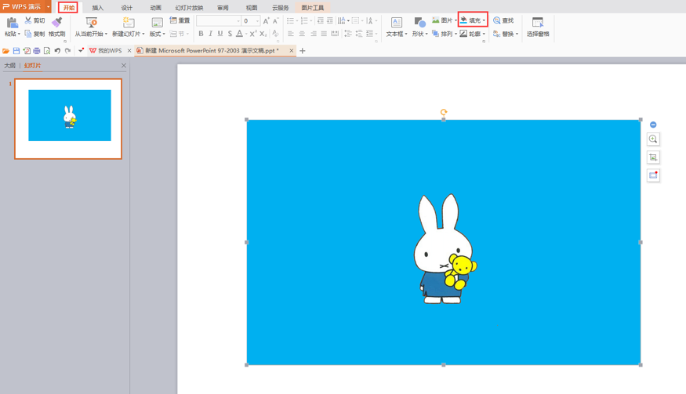Screen dimensions: 686x394
Task: Select slide 1 thumbnail
Action: (x=68, y=119)
